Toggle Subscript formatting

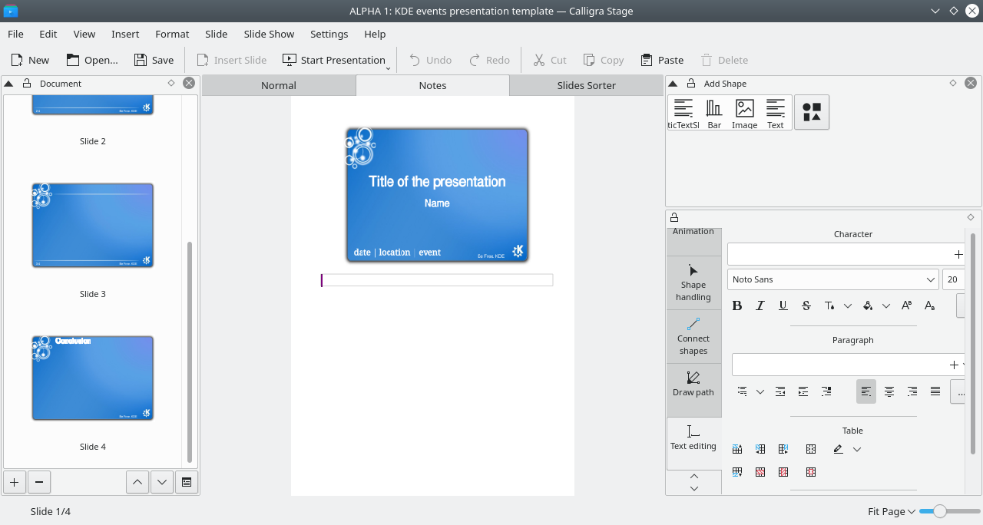(x=929, y=305)
